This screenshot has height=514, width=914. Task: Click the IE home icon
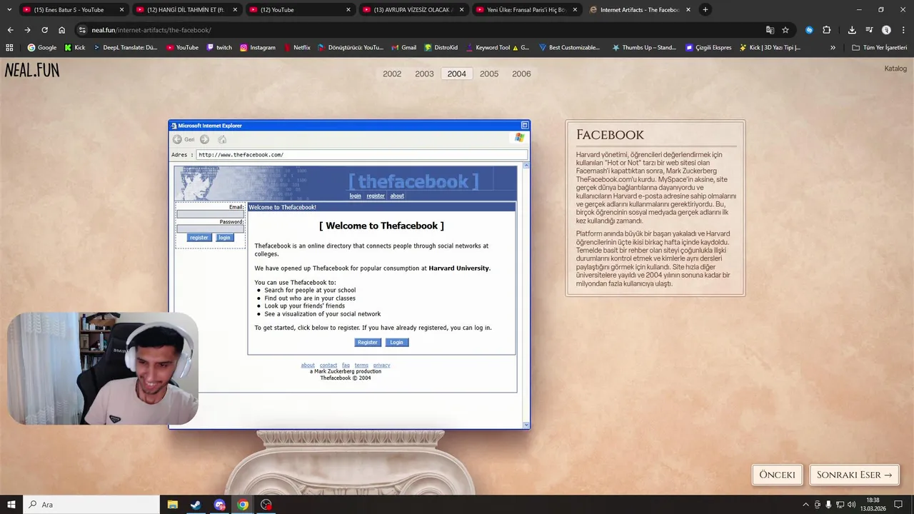(x=222, y=139)
